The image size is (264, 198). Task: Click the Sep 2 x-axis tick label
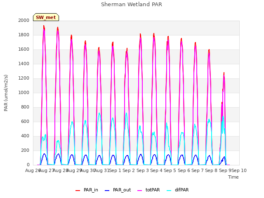[x=129, y=170]
